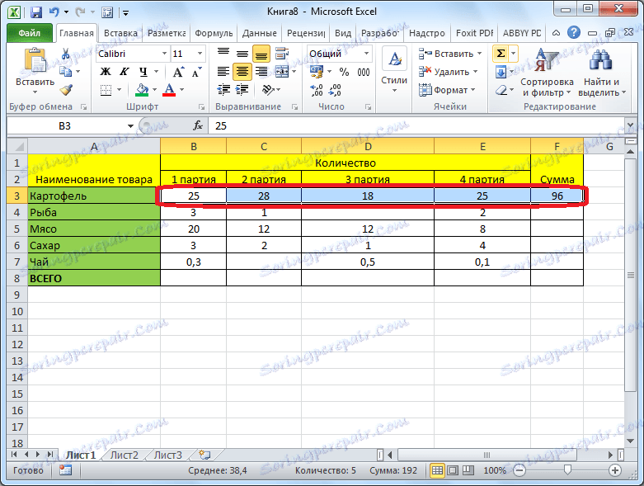Viewport: 644px width, 486px height.
Task: Increase indent icon in alignment group
Action: pos(242,90)
